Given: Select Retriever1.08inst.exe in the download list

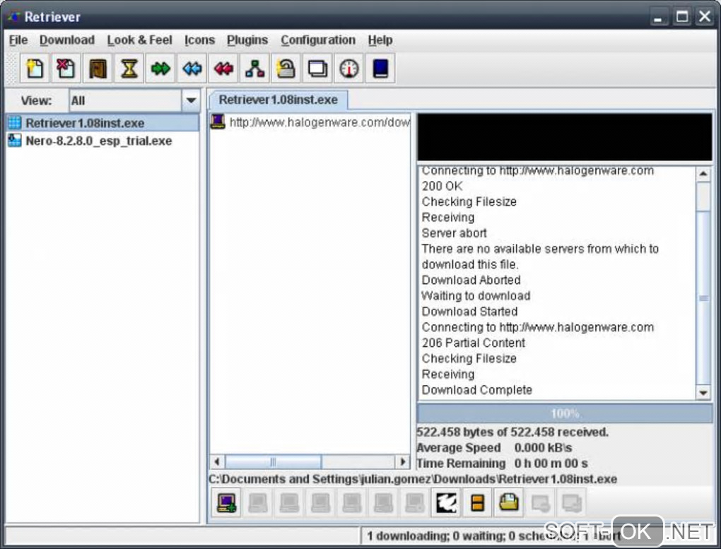Looking at the screenshot, I should pyautogui.click(x=102, y=123).
